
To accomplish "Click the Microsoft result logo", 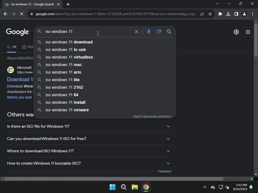I will tap(11, 70).
